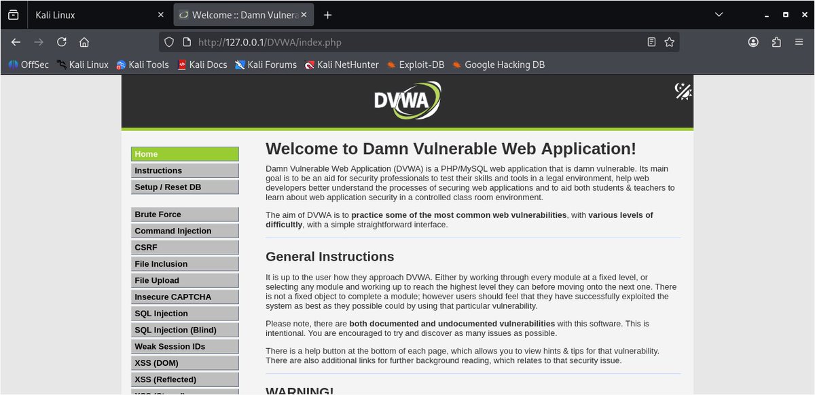Click the browser forward arrow
Screen dimensions: 815x395
39,42
